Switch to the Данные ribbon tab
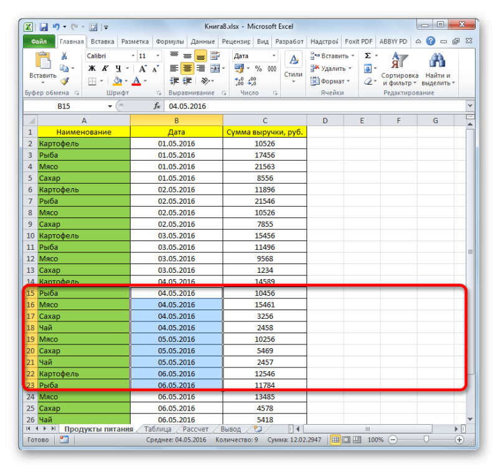The width and height of the screenshot is (498, 469). [203, 42]
